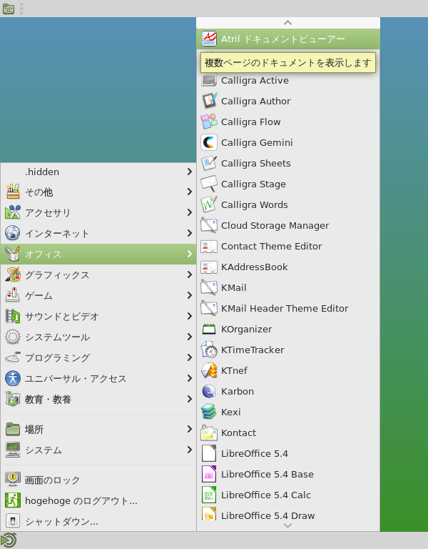Click the Calligra Stage icon
The height and width of the screenshot is (549, 428).
(x=209, y=184)
